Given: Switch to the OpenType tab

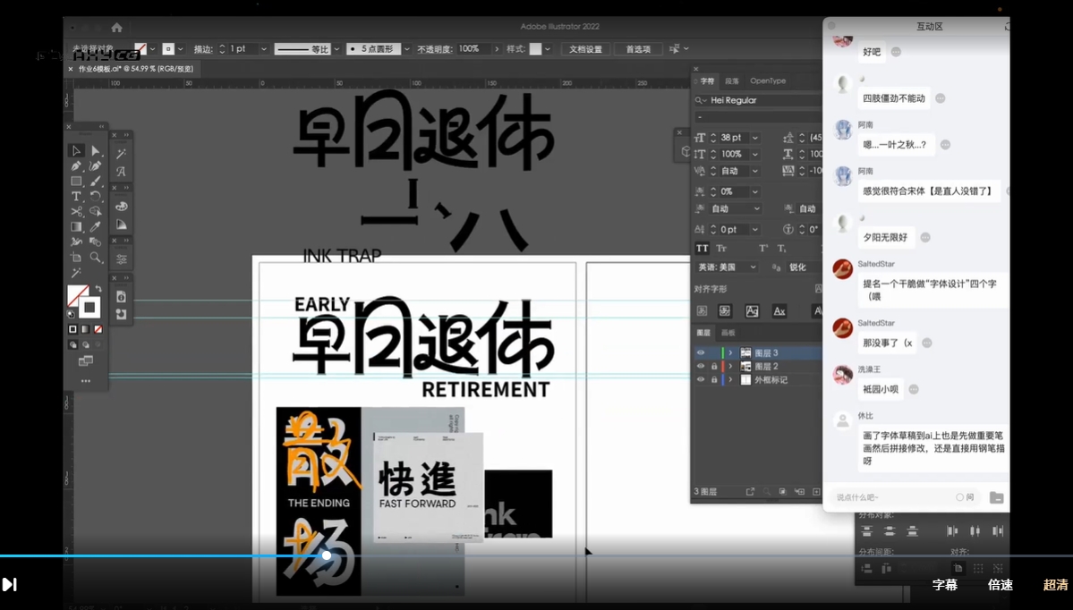Looking at the screenshot, I should pyautogui.click(x=768, y=80).
